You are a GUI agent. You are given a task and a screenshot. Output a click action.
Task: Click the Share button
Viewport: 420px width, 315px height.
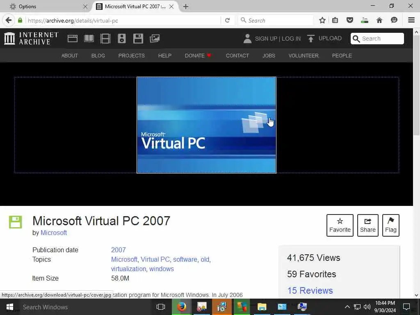click(x=368, y=225)
